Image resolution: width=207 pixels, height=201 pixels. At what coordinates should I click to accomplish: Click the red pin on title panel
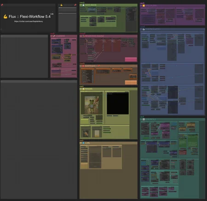pos(2,5)
